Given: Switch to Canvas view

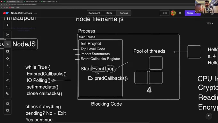Looking at the screenshot, I should click(x=124, y=13).
